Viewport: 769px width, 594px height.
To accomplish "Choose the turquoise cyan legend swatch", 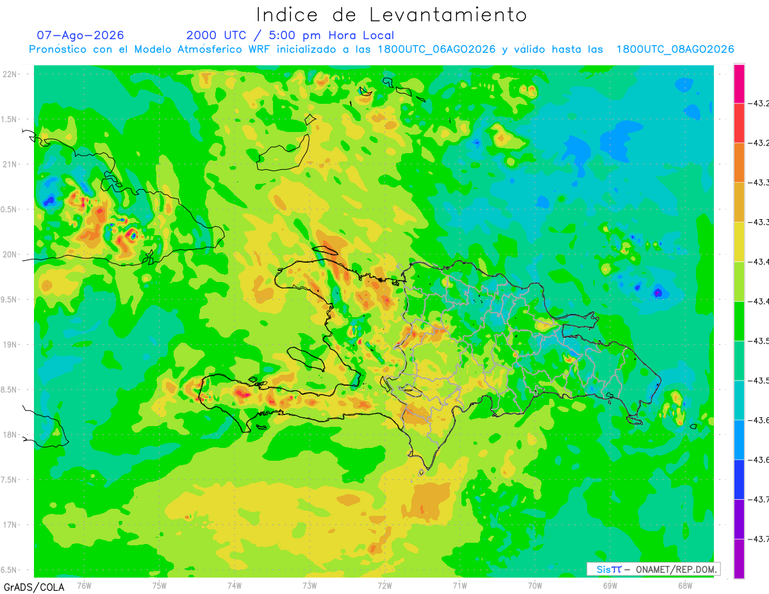I will (739, 400).
